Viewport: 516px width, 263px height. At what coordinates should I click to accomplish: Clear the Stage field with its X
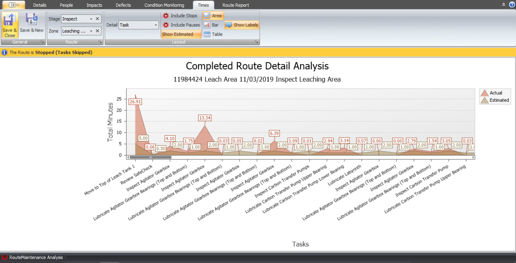pyautogui.click(x=97, y=19)
